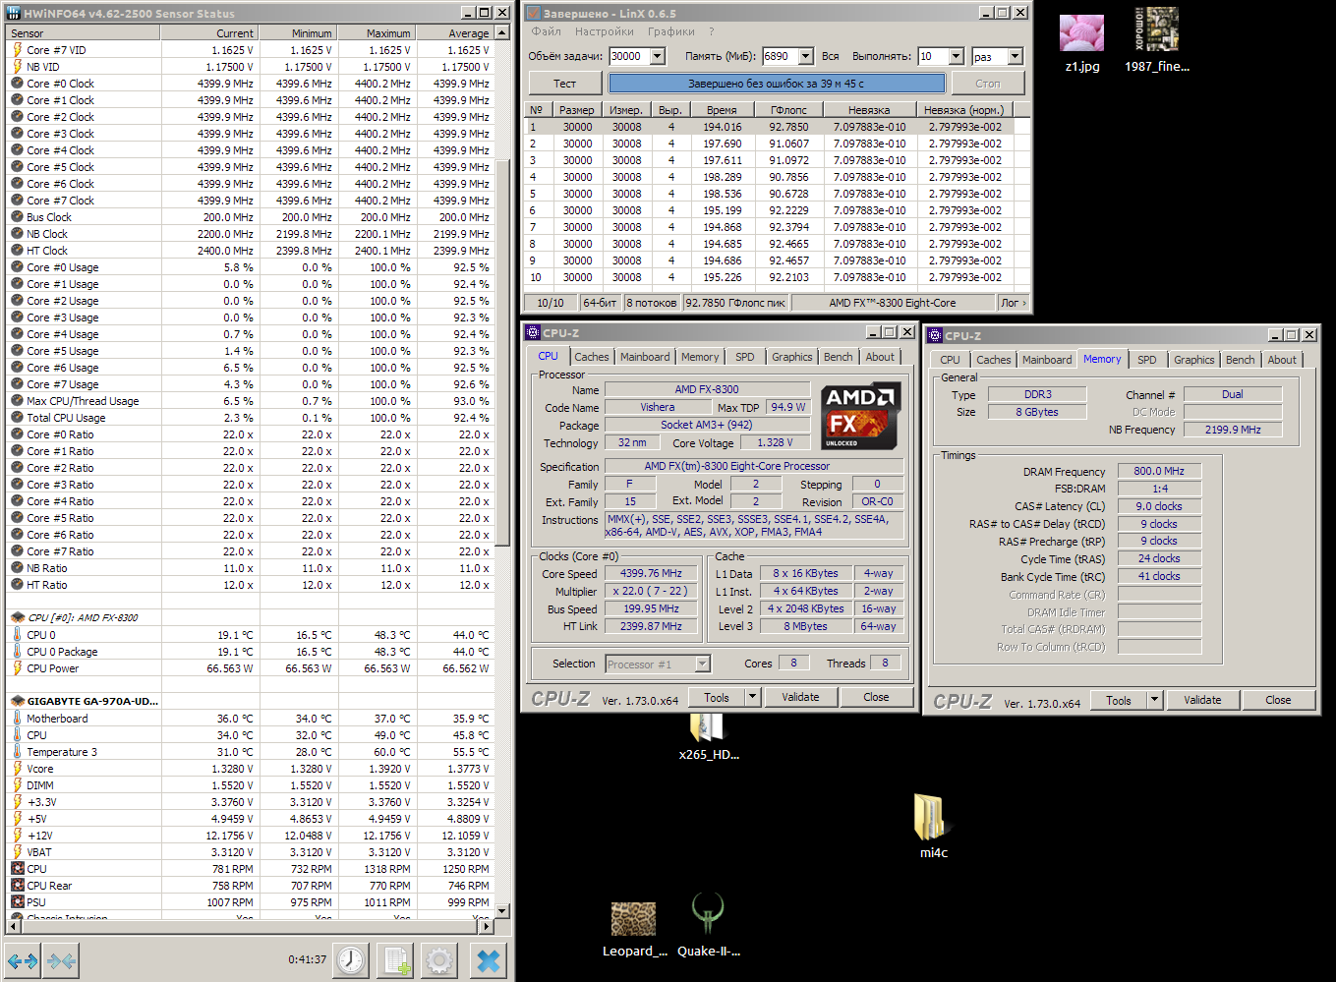
Task: Open the ? help menu in LinX
Action: click(x=712, y=31)
